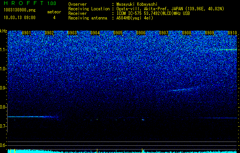Click the 0906 time marker
The image size is (240, 153).
tap(141, 33)
